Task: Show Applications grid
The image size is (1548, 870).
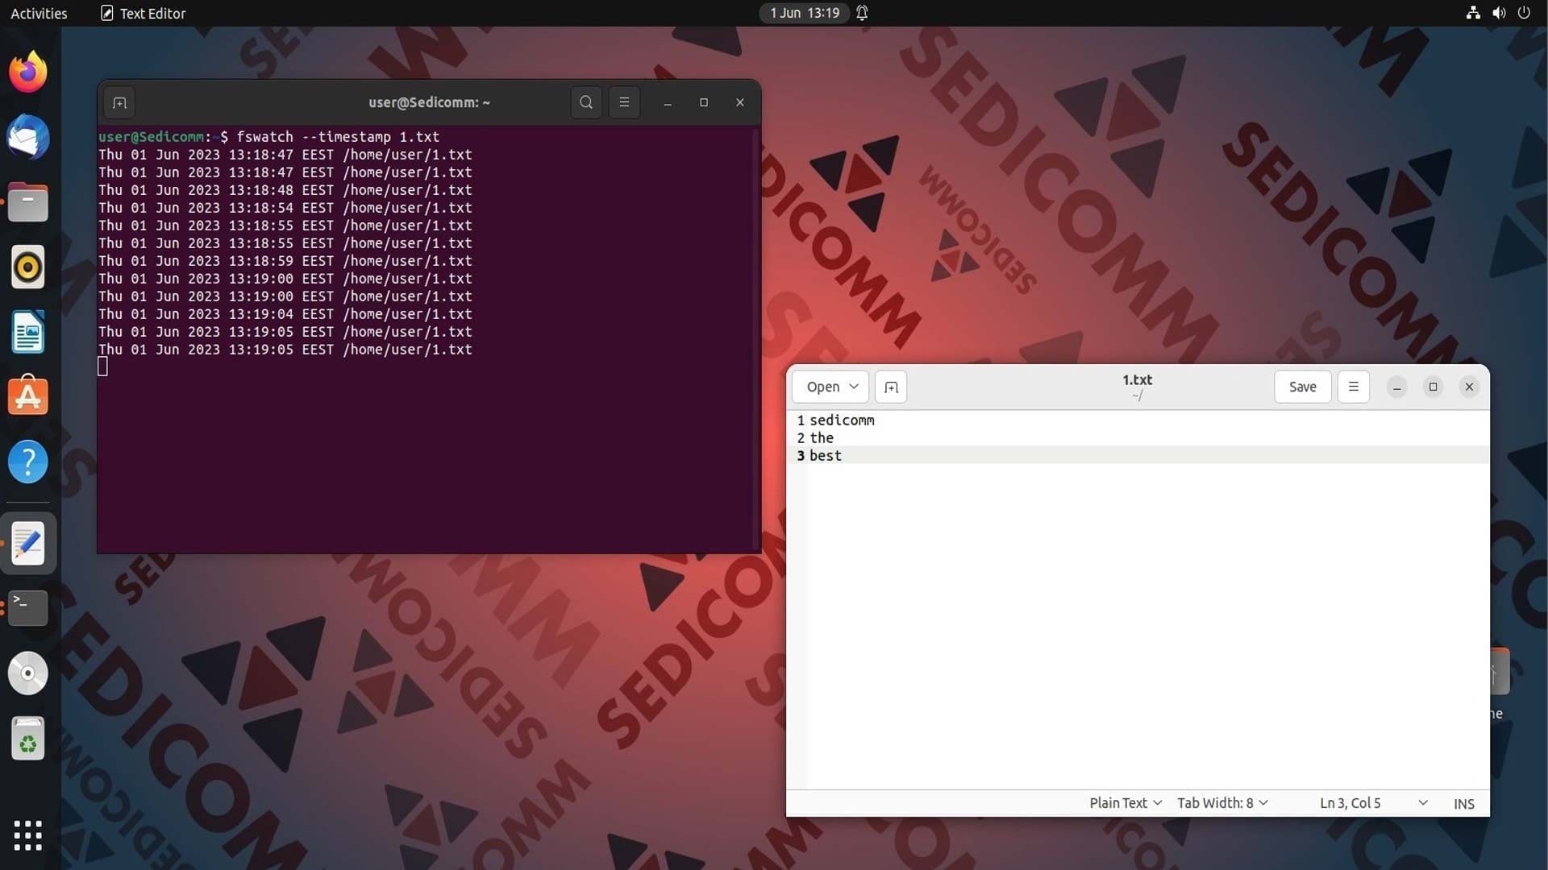Action: tap(28, 835)
